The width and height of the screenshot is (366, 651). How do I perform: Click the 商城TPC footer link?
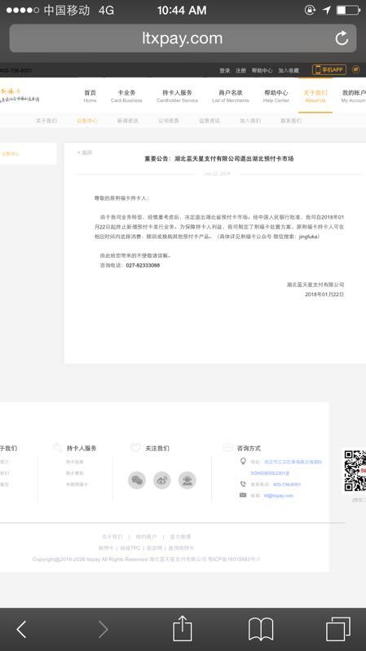coord(130,548)
